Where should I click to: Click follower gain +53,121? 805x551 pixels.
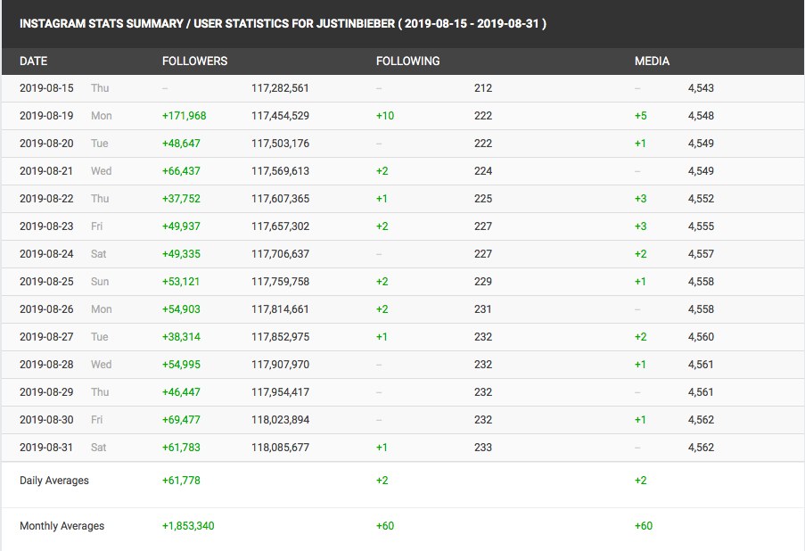click(x=181, y=282)
